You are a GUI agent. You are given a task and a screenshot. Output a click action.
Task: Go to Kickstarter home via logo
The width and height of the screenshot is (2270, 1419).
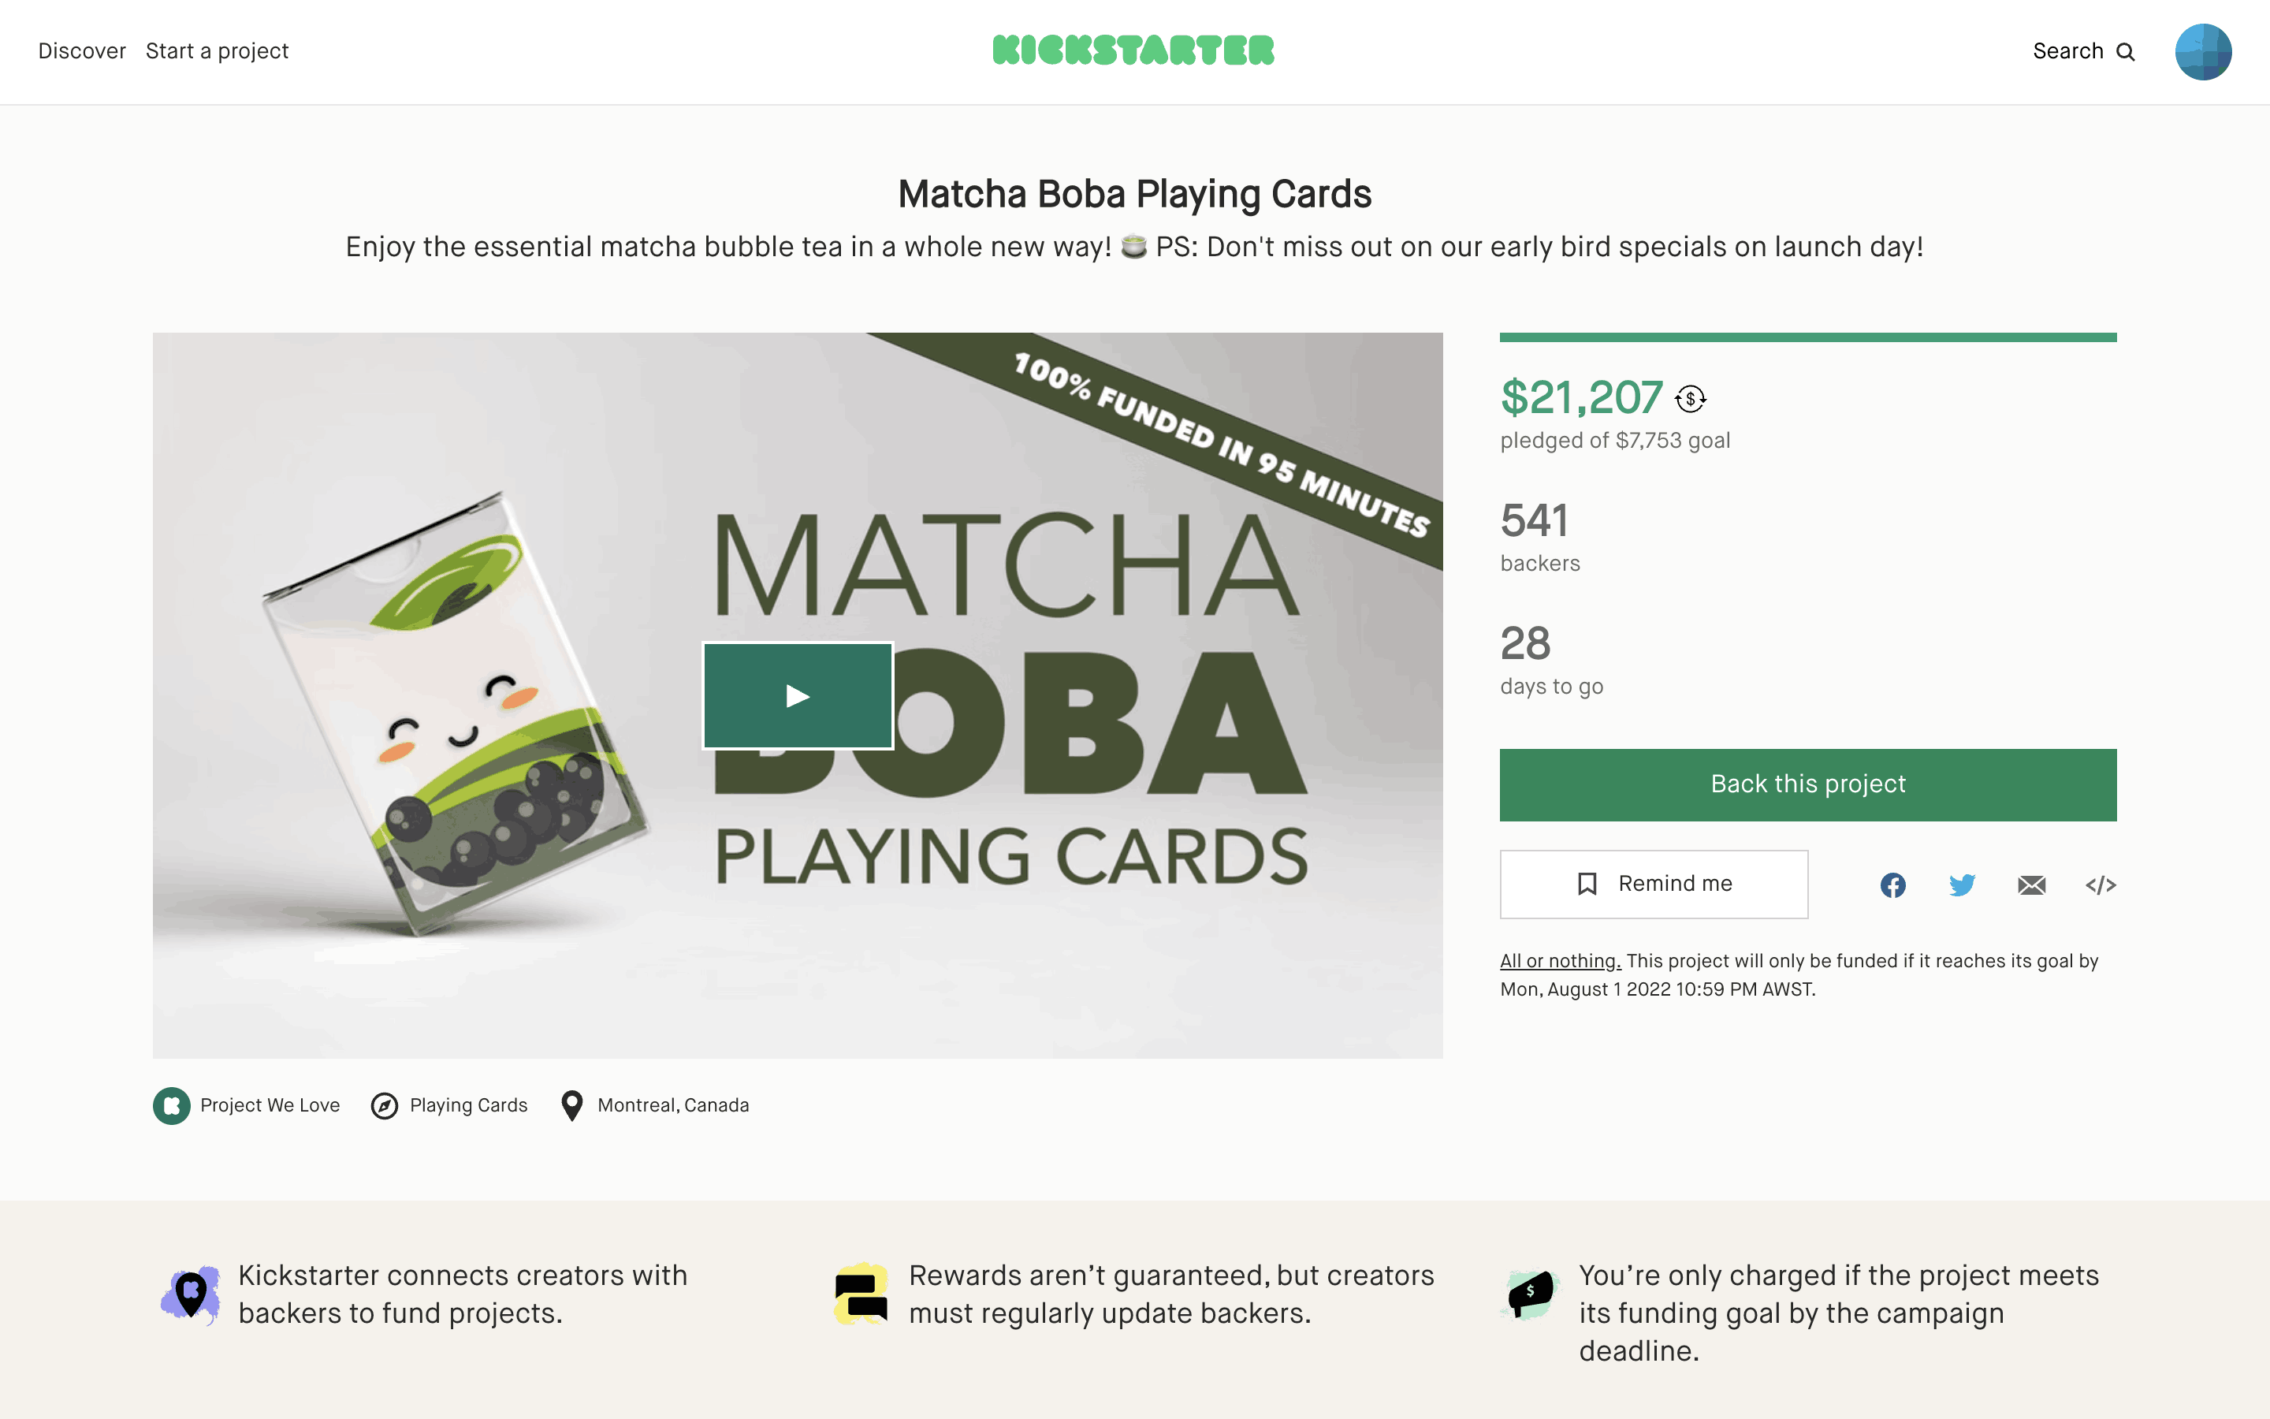point(1133,50)
